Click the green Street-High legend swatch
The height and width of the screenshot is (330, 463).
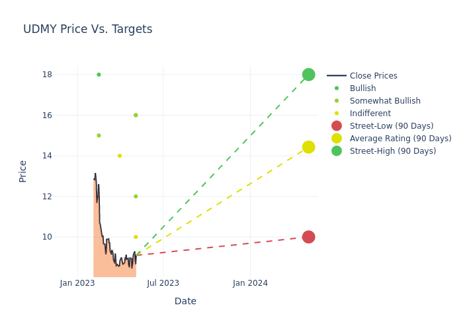pyautogui.click(x=337, y=151)
